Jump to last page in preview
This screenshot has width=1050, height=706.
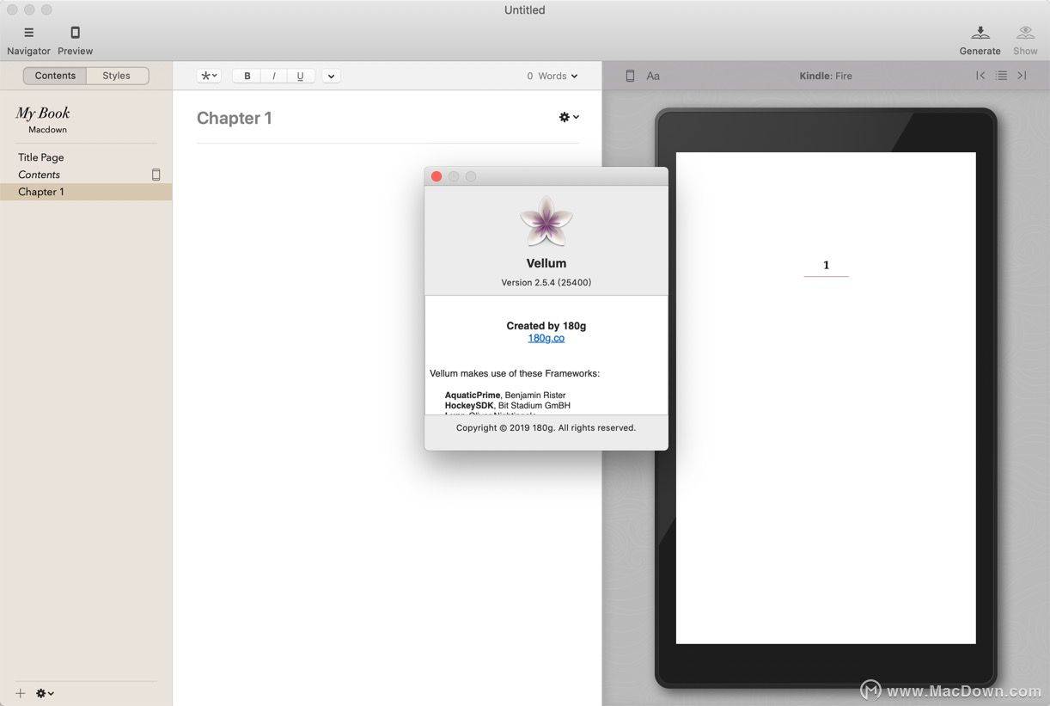[x=1022, y=76]
